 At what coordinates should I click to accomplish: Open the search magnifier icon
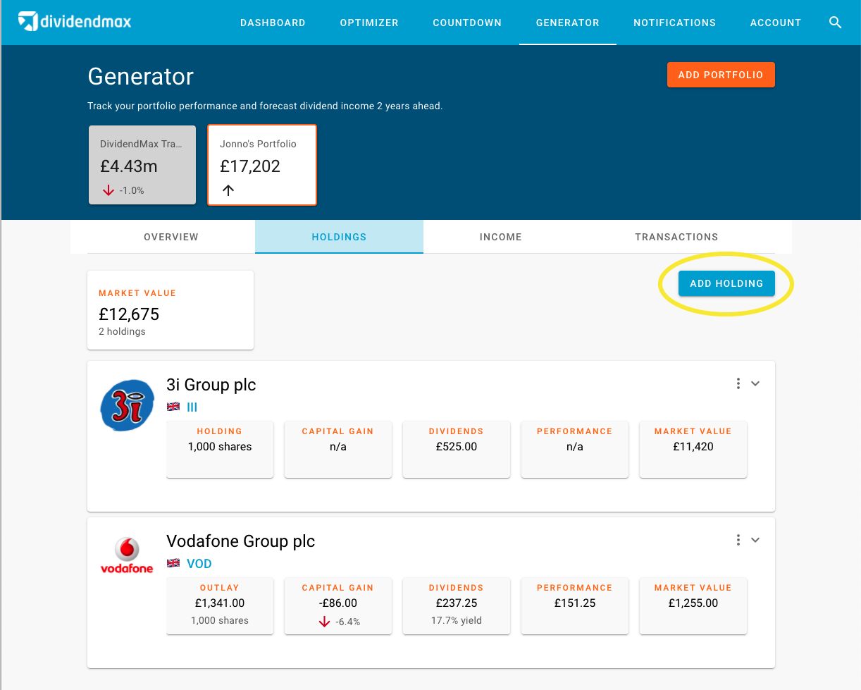pos(836,23)
